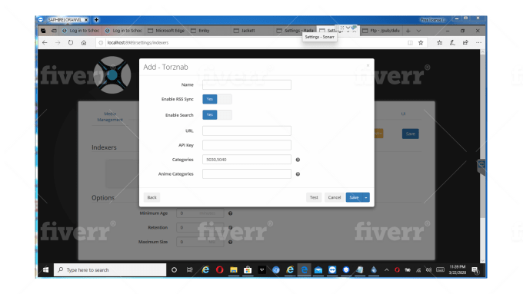The height and width of the screenshot is (294, 523).
Task: Click the Anime Categories input field
Action: pyautogui.click(x=246, y=173)
